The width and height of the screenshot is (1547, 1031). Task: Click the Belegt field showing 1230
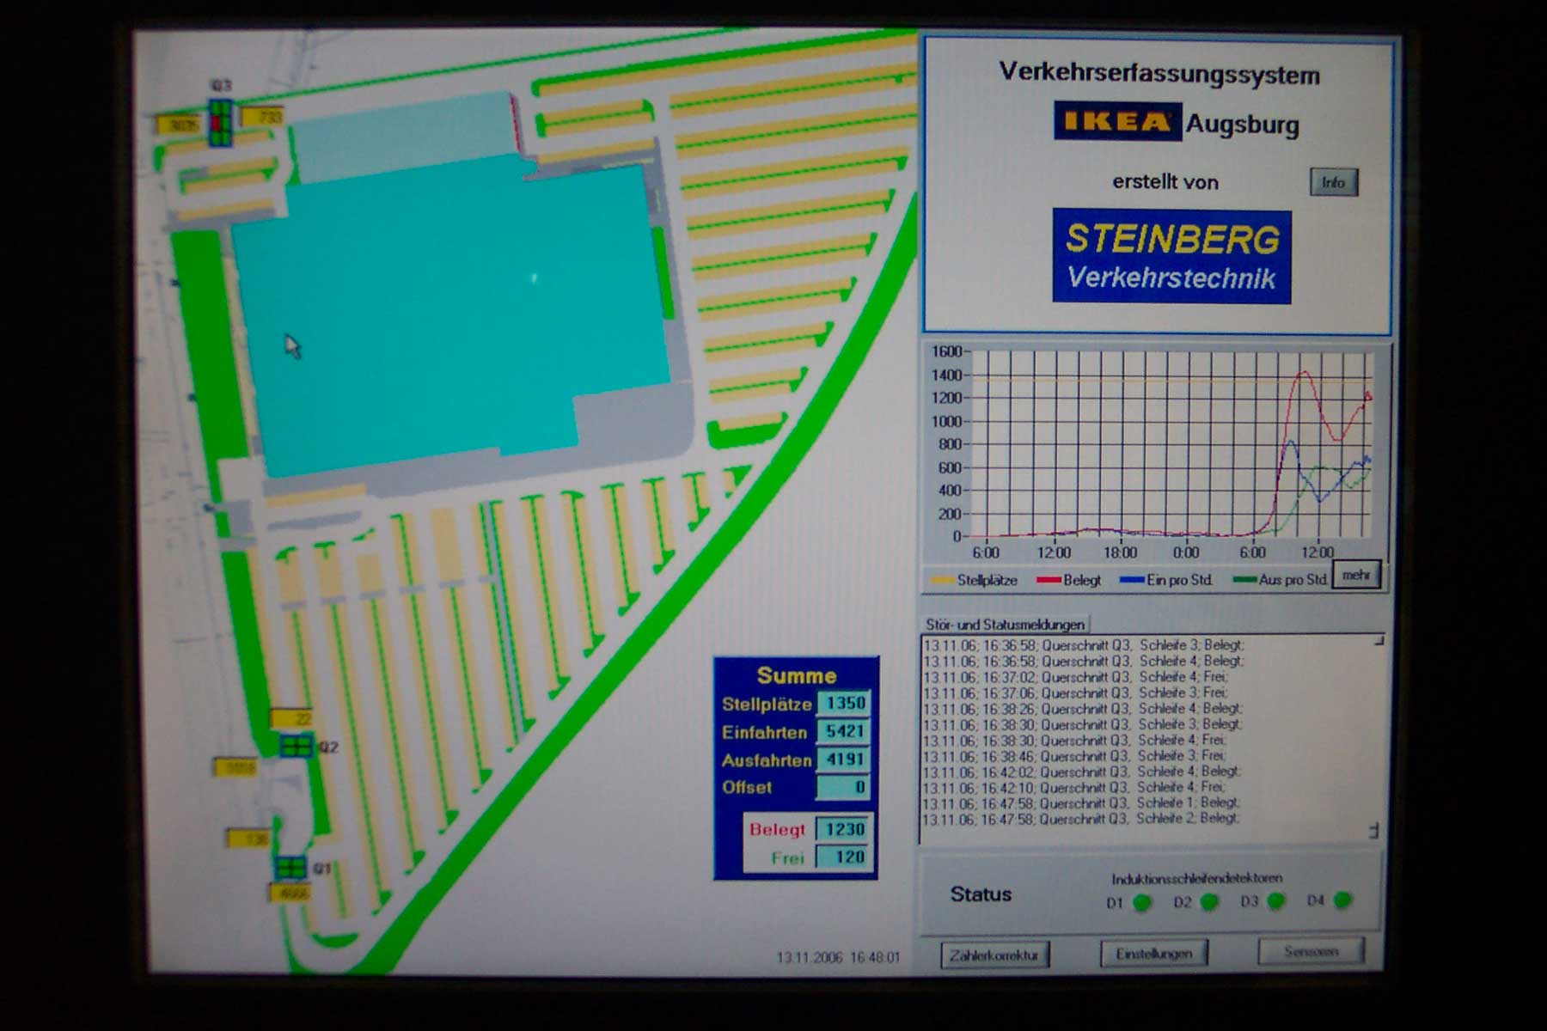pos(844,829)
